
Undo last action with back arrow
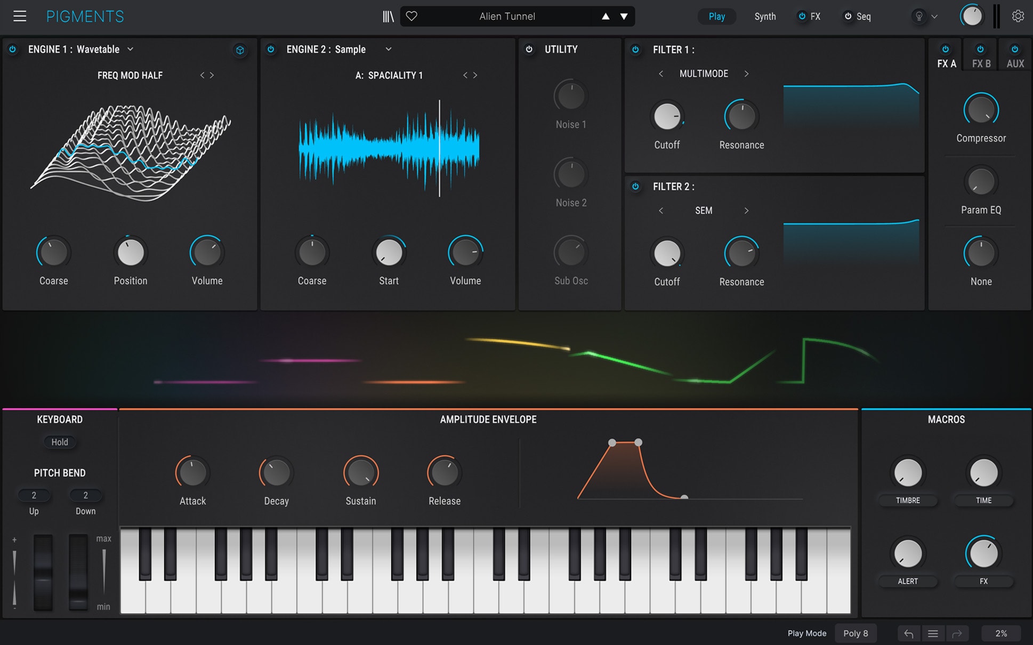(x=909, y=634)
